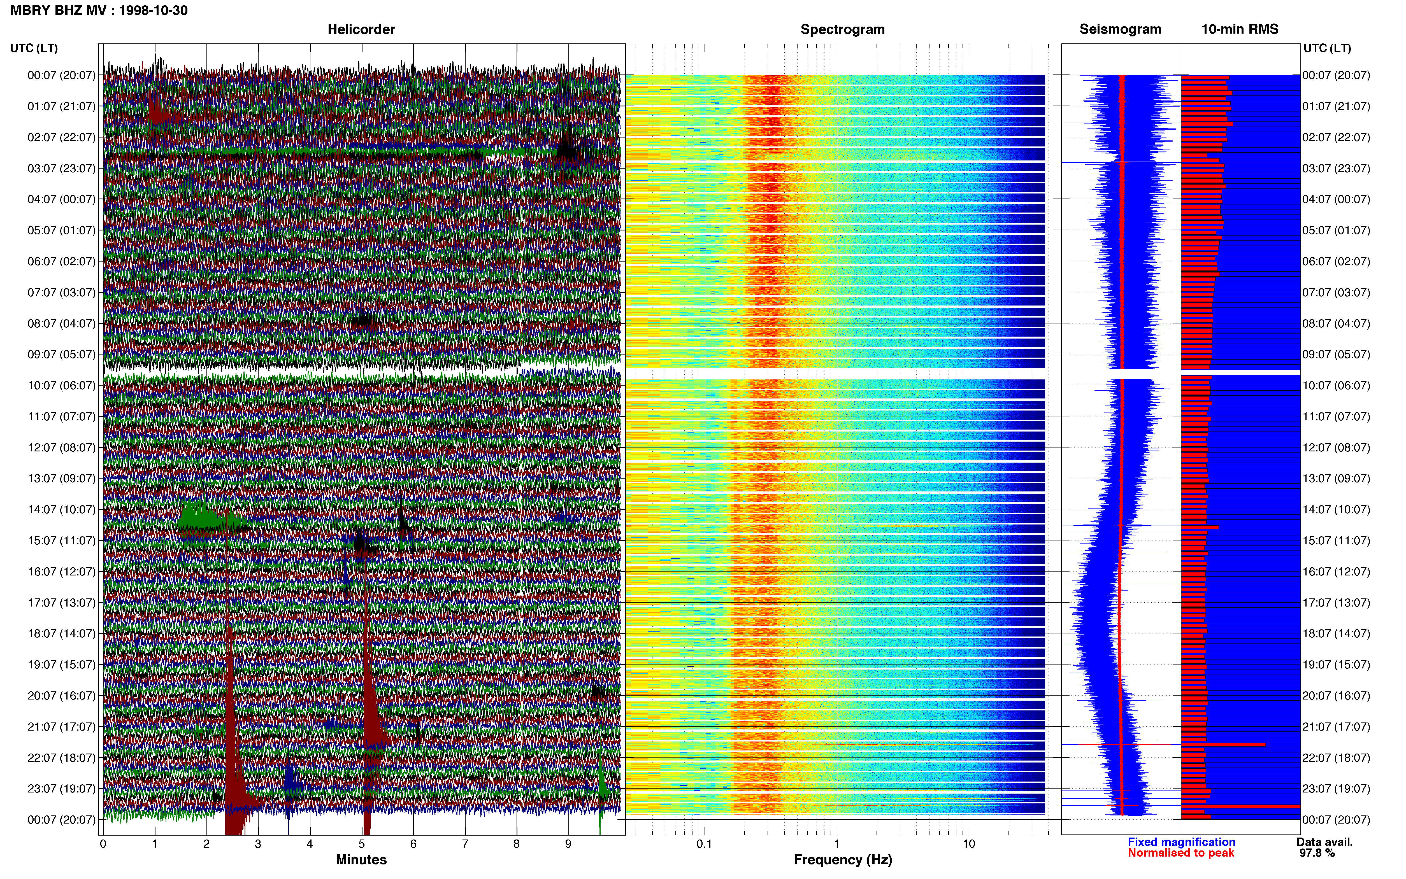Click the 3 tick on the Minutes axis
Viewport: 1406px width, 879px height.
(258, 844)
